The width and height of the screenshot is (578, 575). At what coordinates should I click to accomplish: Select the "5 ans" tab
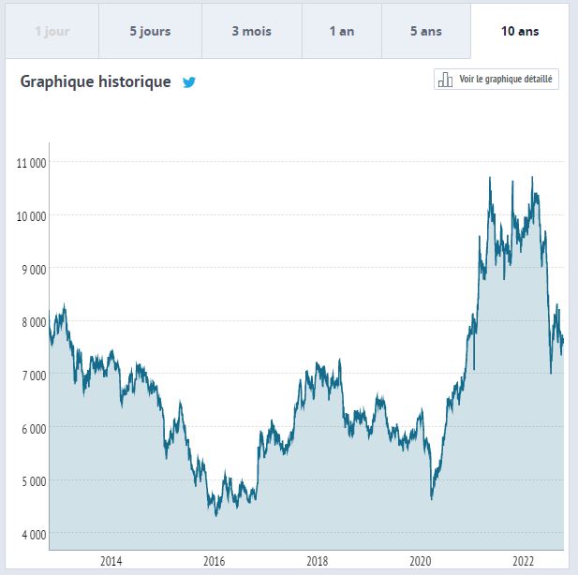(x=425, y=31)
